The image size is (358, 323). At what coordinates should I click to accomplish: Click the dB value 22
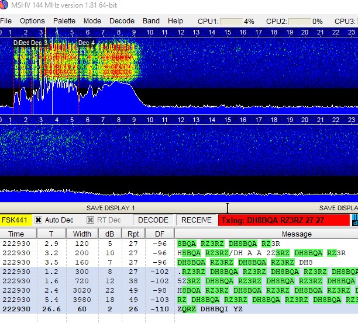(x=110, y=290)
